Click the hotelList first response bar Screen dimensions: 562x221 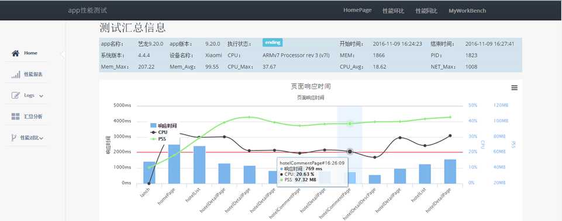click(x=199, y=165)
